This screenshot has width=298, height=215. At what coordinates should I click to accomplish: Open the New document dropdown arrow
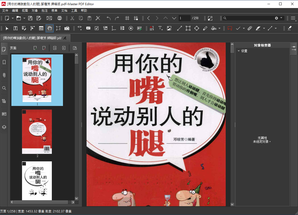tap(13, 18)
